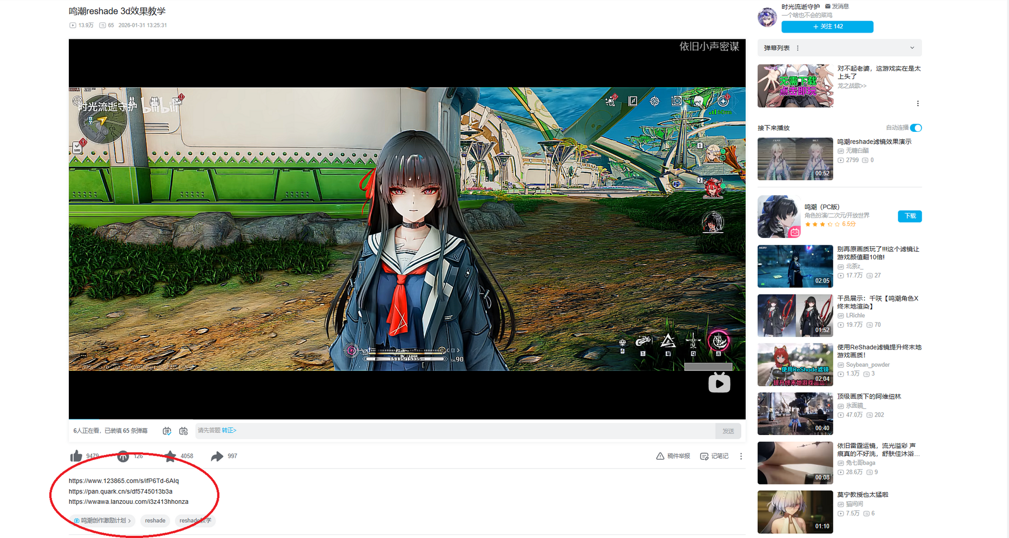Click the 稿件举报 report button
Screen dimensions: 1009x538
[673, 456]
